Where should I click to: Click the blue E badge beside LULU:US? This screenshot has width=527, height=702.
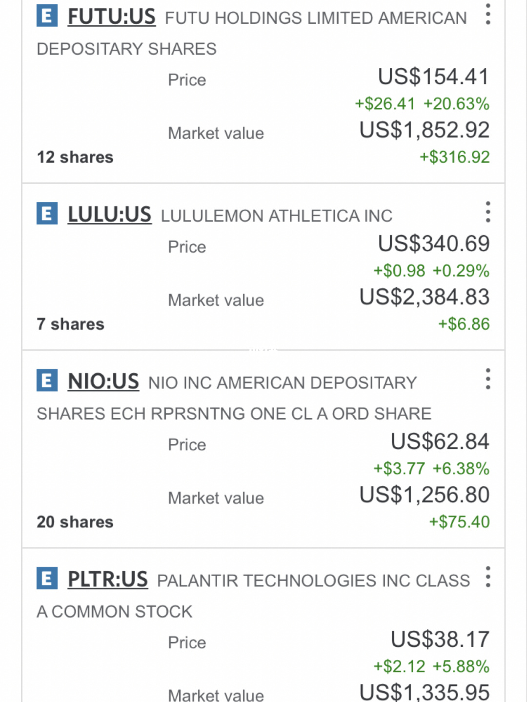pyautogui.click(x=47, y=214)
